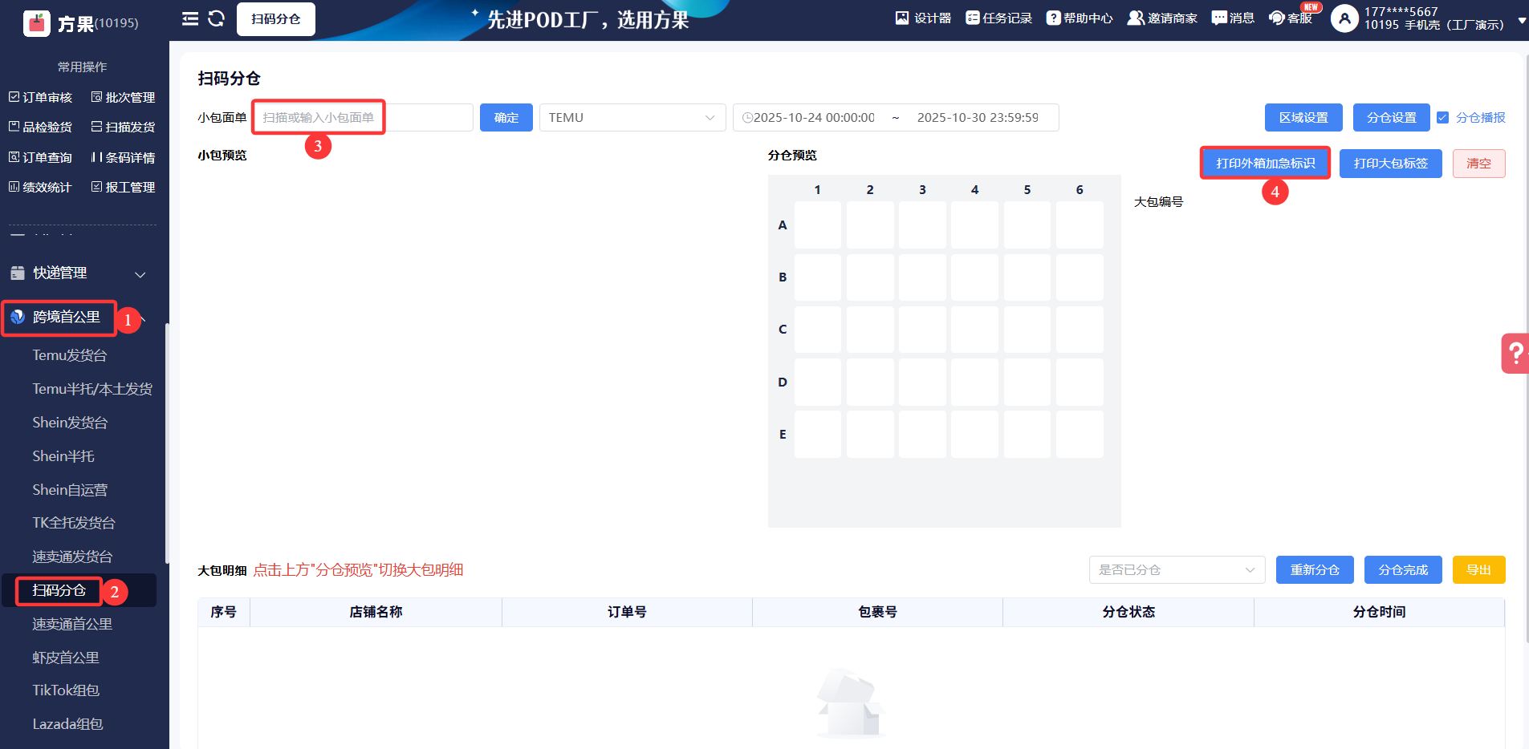Open 品检验货 shortcut
Screen dimensions: 1529x749
(x=40, y=127)
